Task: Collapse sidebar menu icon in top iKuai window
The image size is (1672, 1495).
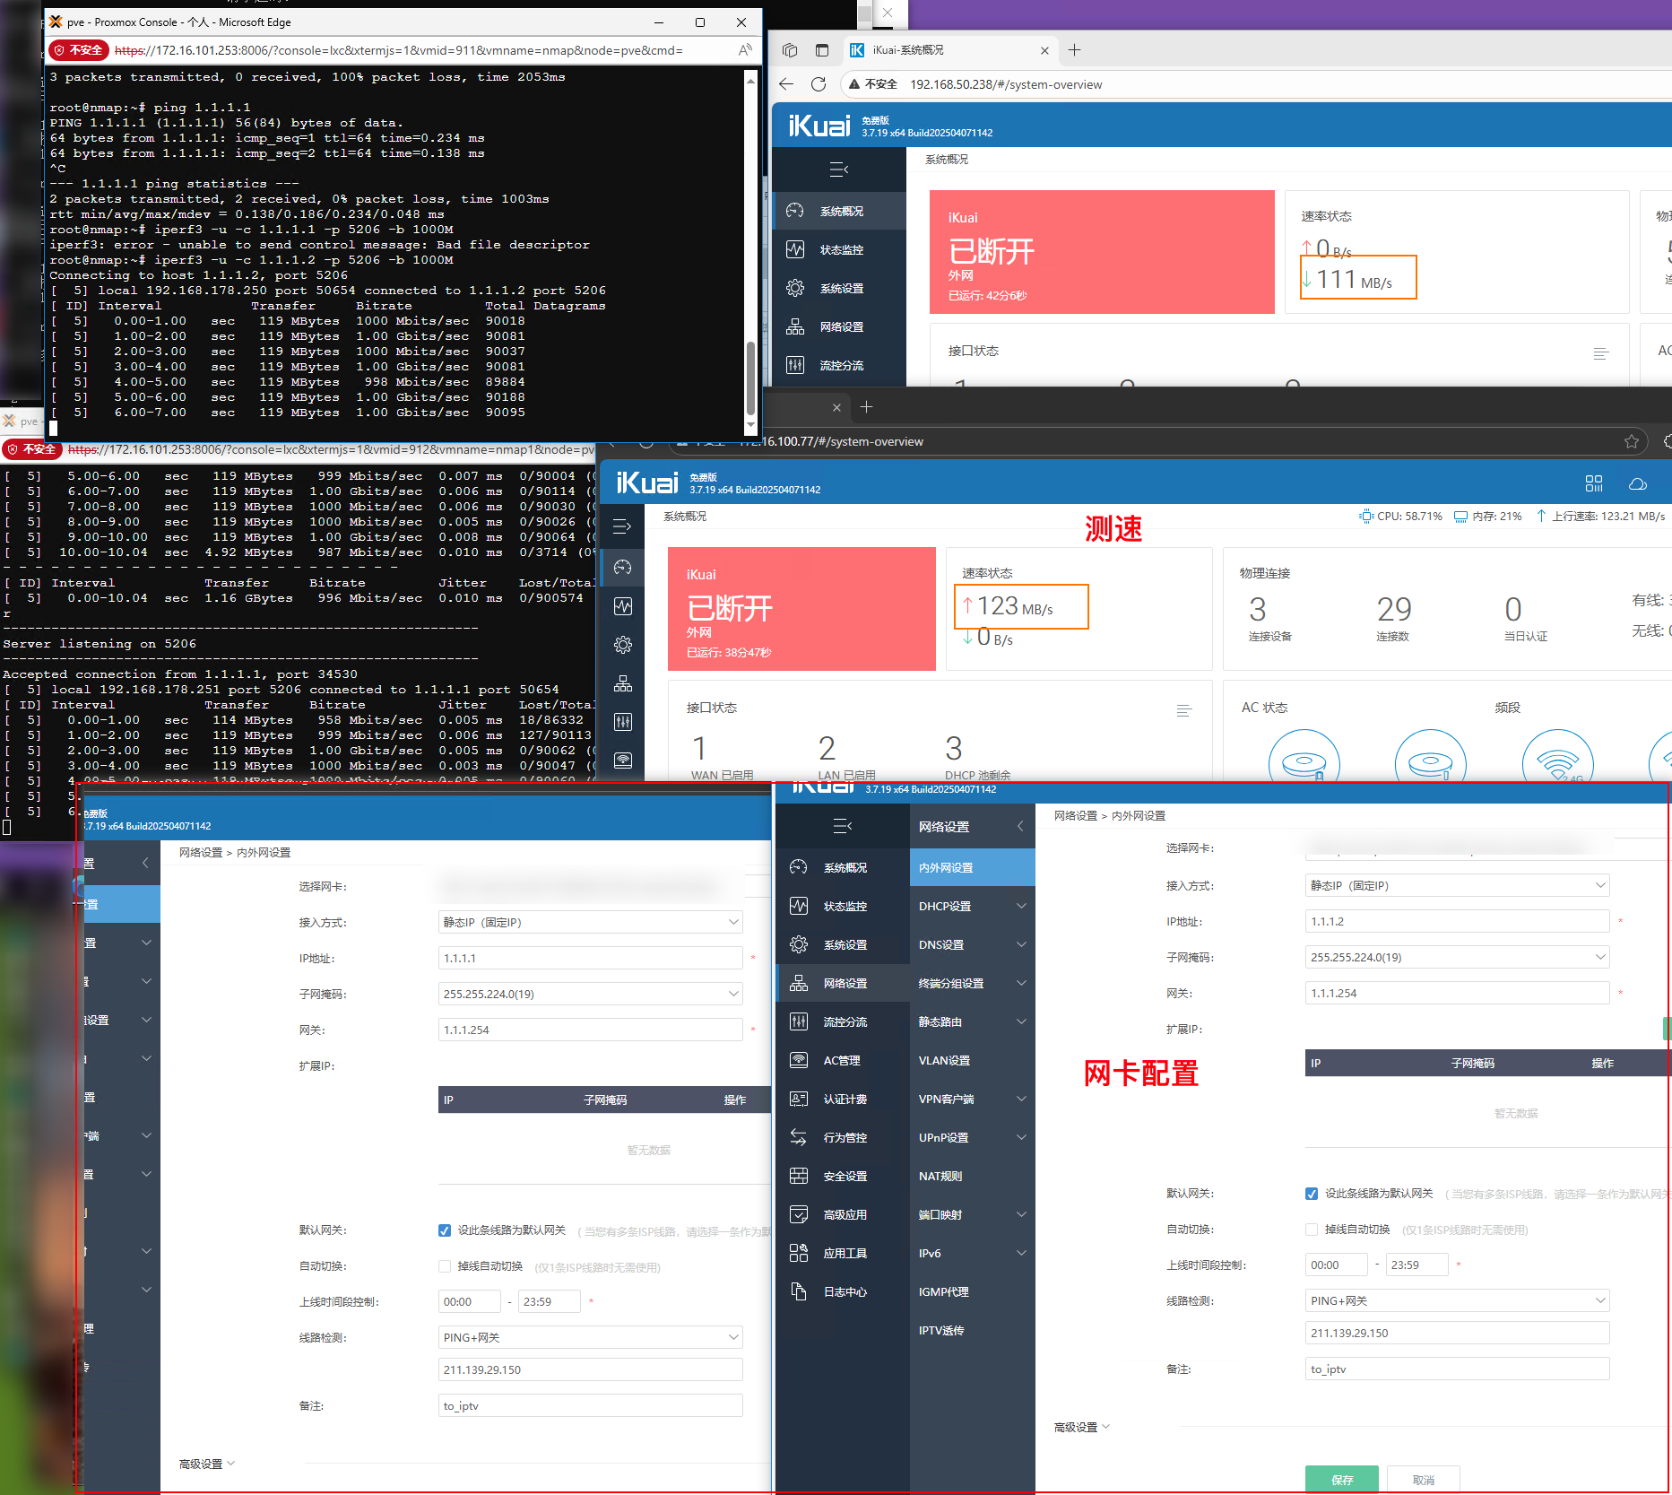Action: 839,169
